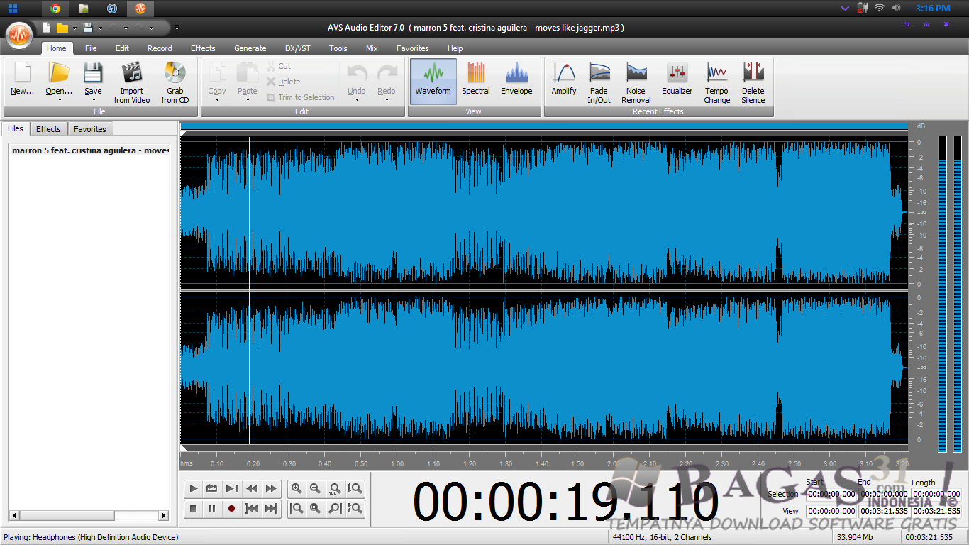Click the Selection Start time field

tap(831, 494)
